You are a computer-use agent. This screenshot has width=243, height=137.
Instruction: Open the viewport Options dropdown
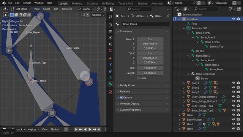click(x=98, y=15)
